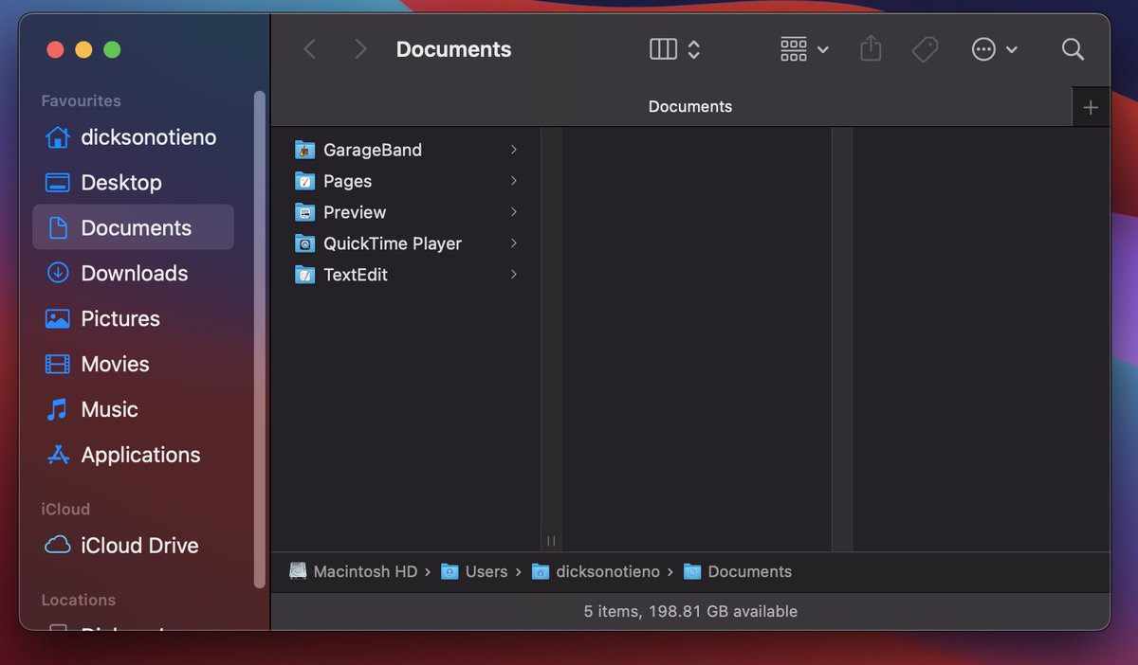Screen dimensions: 1138x665
Task: Open Pictures from the sidebar
Action: click(x=133, y=318)
